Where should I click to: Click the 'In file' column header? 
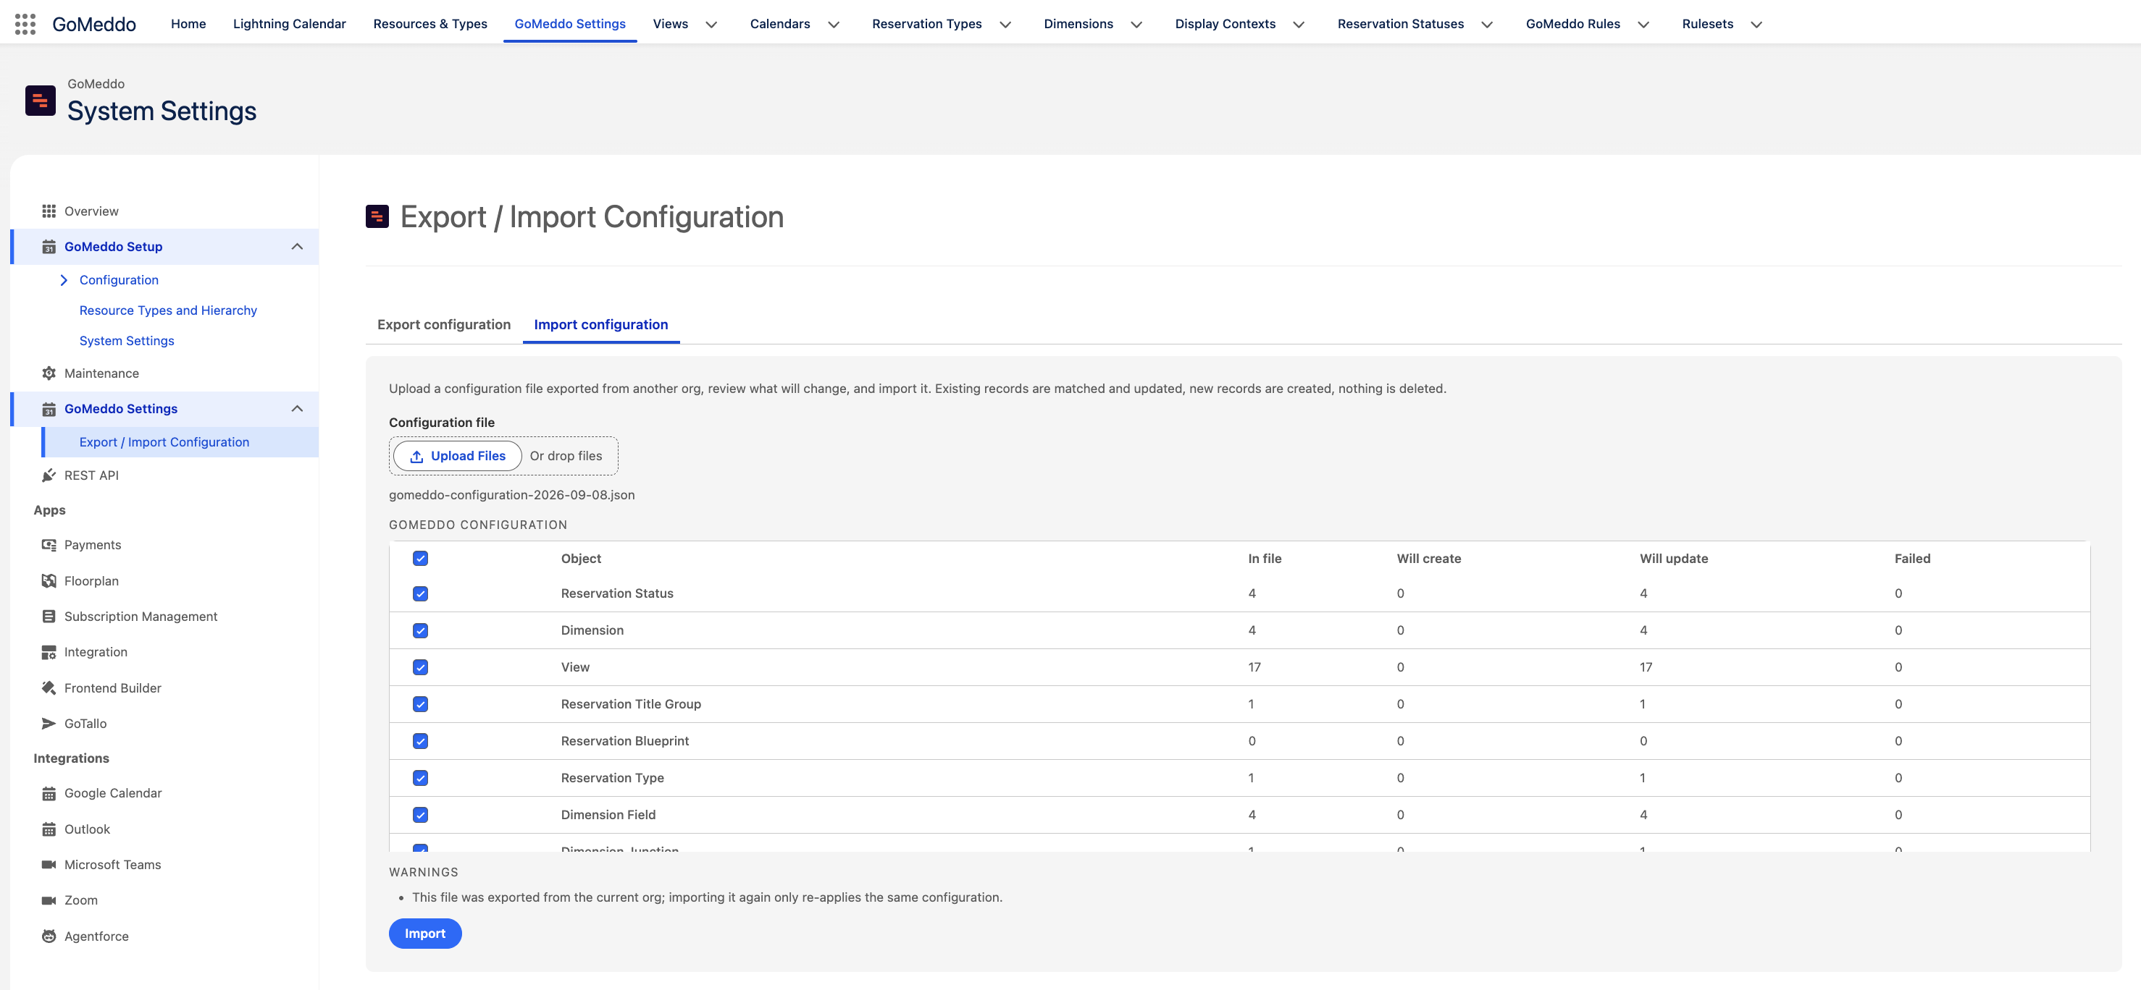pos(1265,558)
